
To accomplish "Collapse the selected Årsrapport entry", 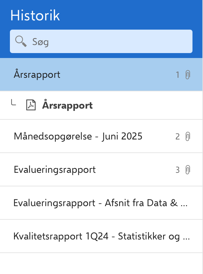I will click(93, 75).
